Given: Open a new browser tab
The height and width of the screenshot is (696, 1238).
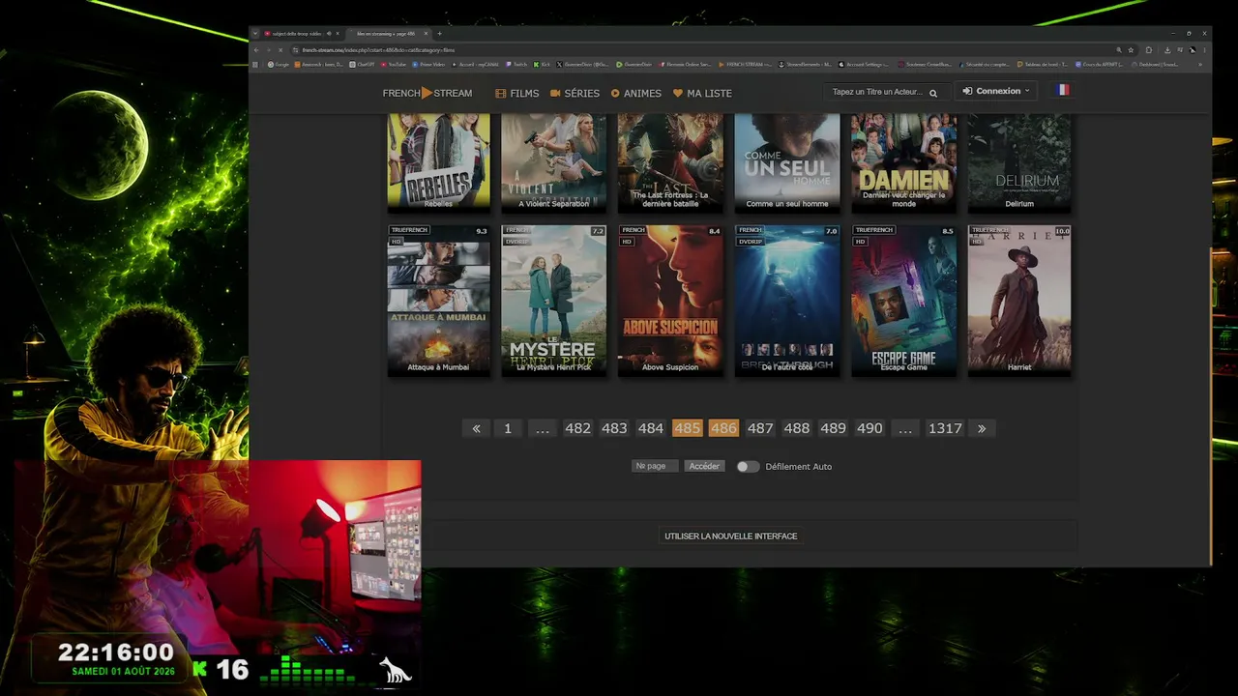Looking at the screenshot, I should click(439, 34).
